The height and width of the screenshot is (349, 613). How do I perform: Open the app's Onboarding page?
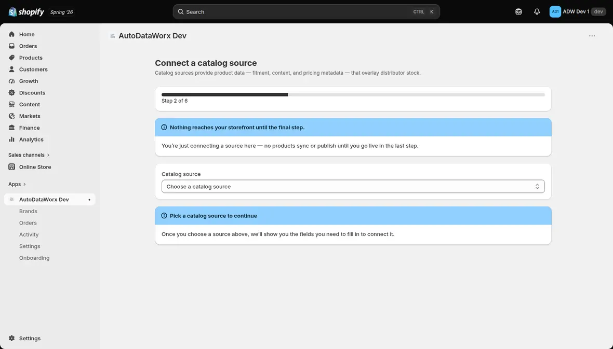point(34,258)
